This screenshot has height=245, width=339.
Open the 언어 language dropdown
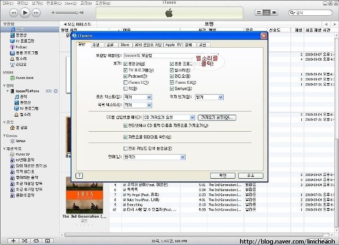click(154, 157)
